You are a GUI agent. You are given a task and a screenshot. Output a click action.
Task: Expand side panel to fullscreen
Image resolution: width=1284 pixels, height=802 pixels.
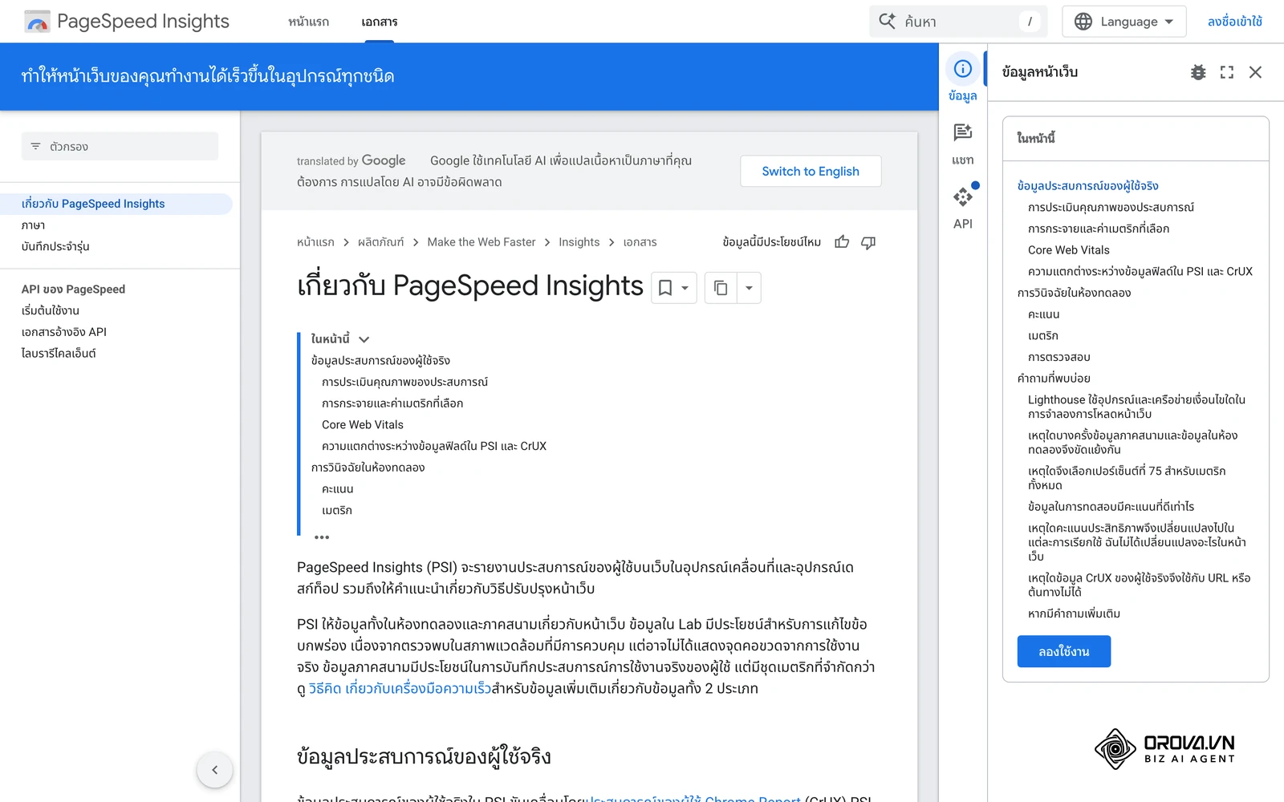coord(1227,72)
